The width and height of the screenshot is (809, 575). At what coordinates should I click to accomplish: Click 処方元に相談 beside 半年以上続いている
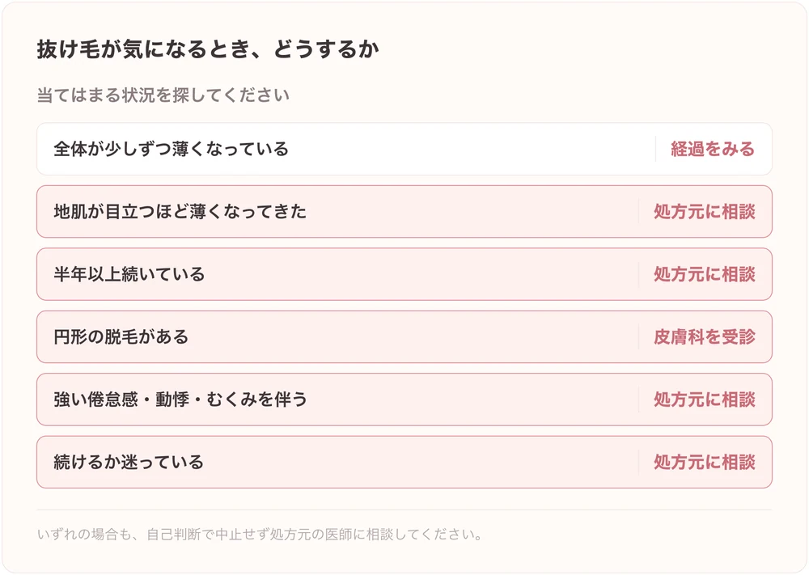pos(705,274)
